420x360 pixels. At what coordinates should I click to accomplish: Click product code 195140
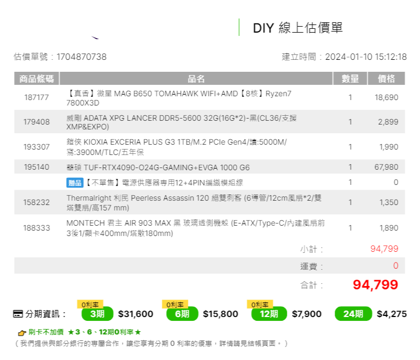tap(36, 167)
